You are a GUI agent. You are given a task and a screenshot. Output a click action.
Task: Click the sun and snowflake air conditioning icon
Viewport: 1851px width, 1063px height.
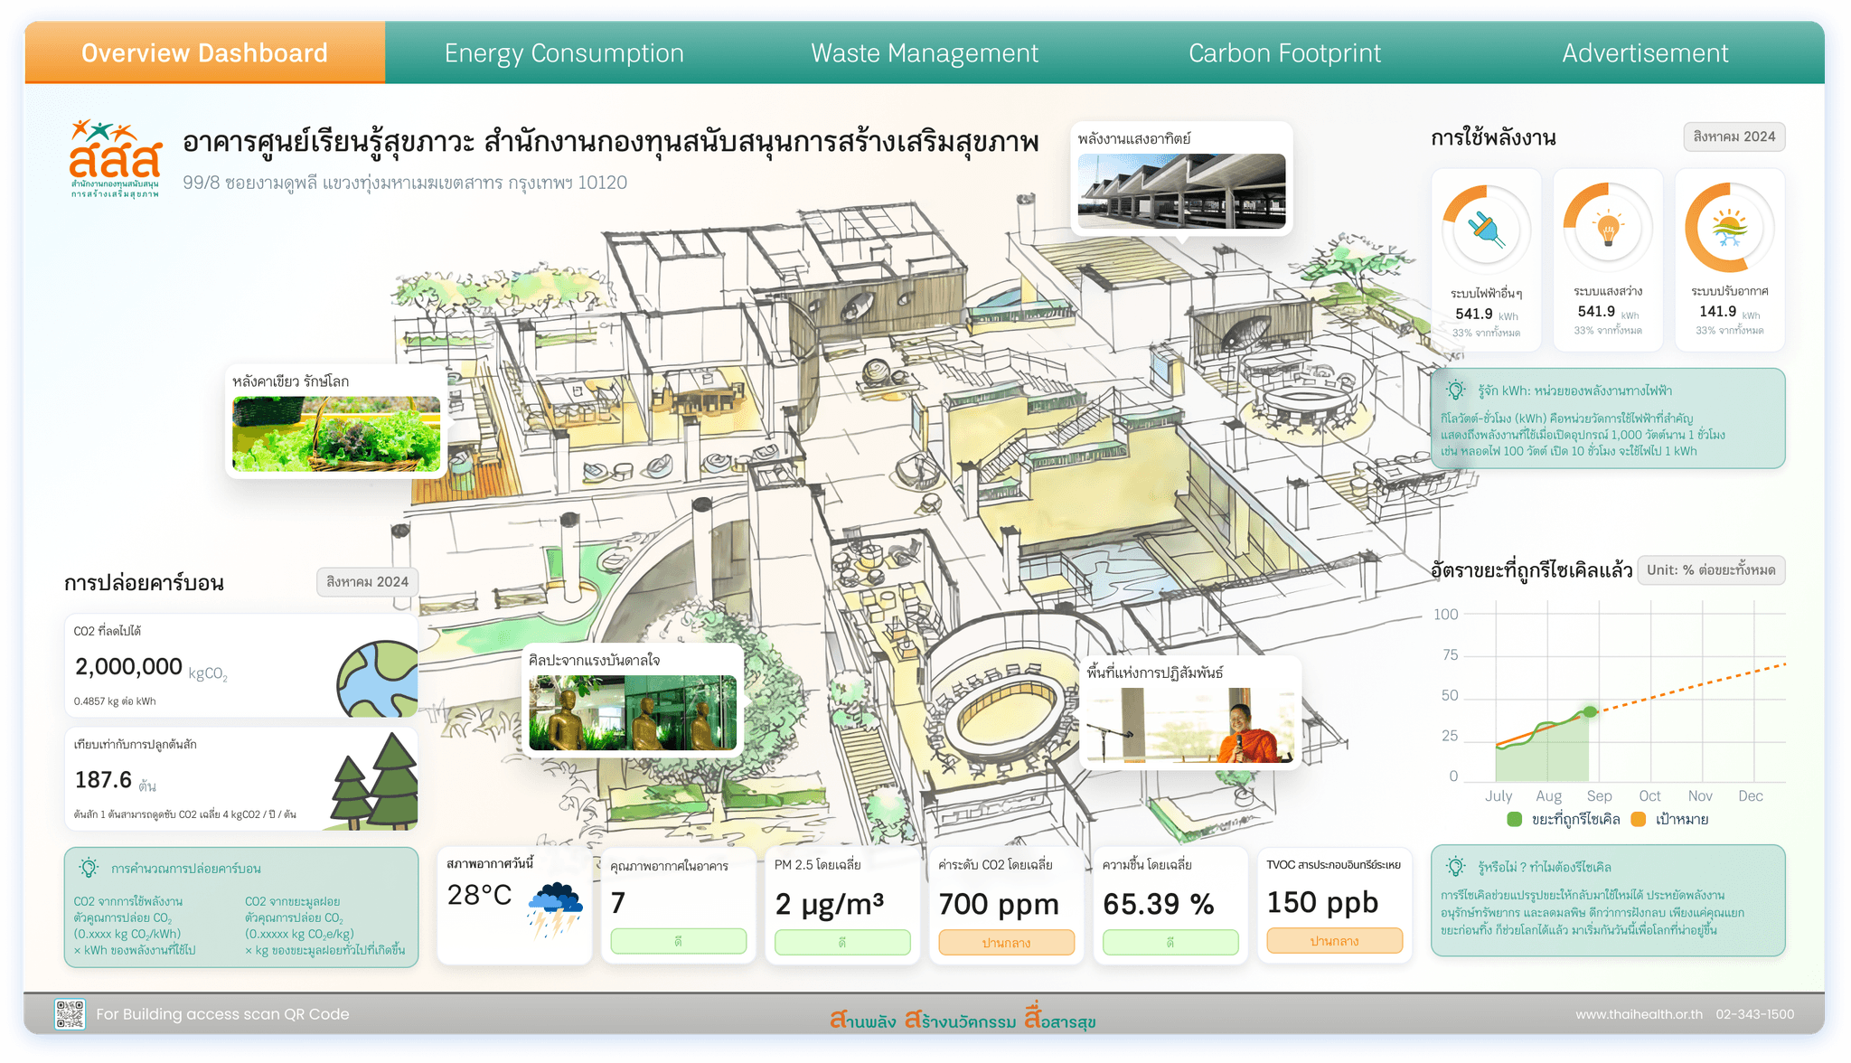[1729, 229]
